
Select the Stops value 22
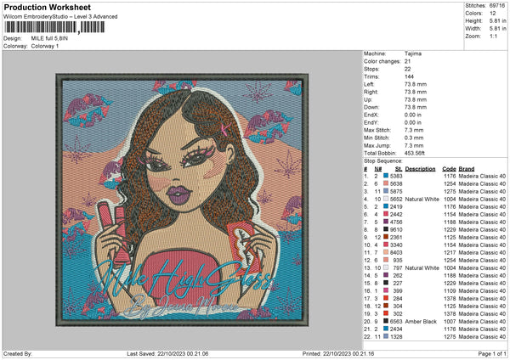point(407,69)
